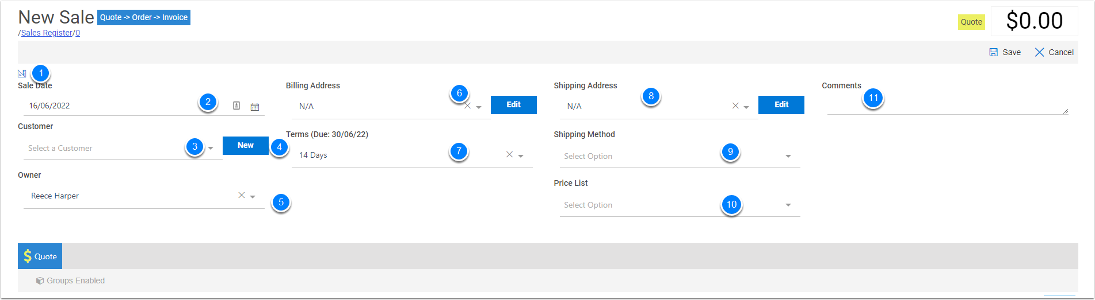Clear the 14 Days terms value
This screenshot has width=1095, height=300.
(x=509, y=155)
